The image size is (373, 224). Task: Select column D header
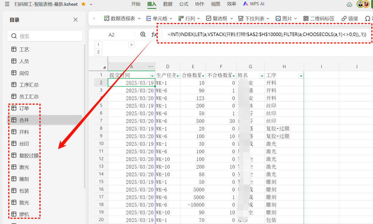(168, 67)
